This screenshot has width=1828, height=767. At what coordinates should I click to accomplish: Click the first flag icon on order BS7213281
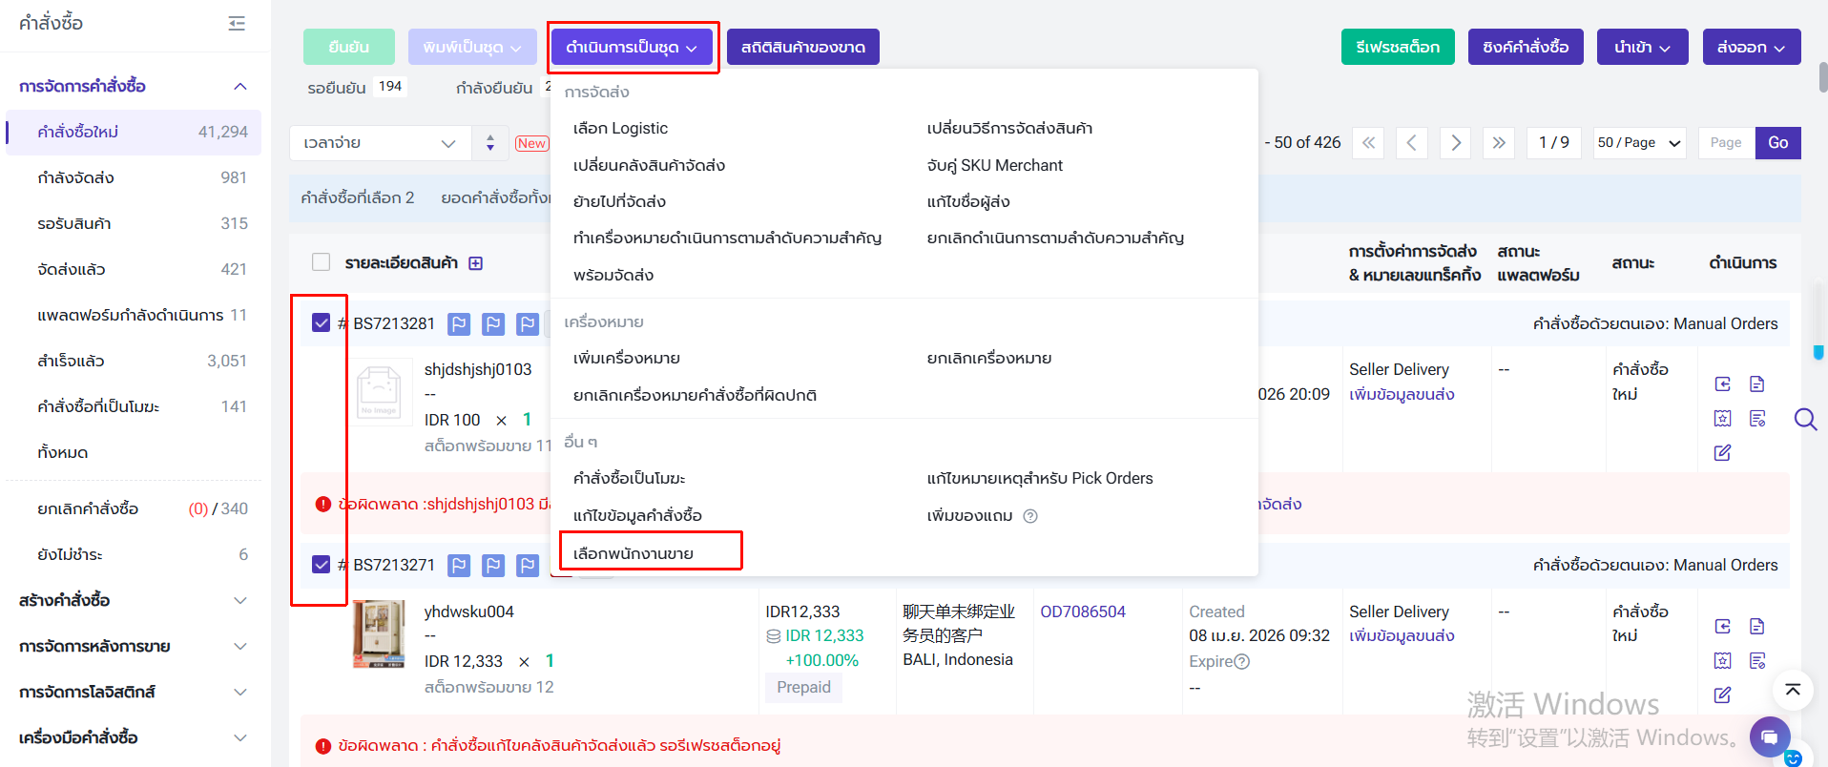[x=459, y=324]
